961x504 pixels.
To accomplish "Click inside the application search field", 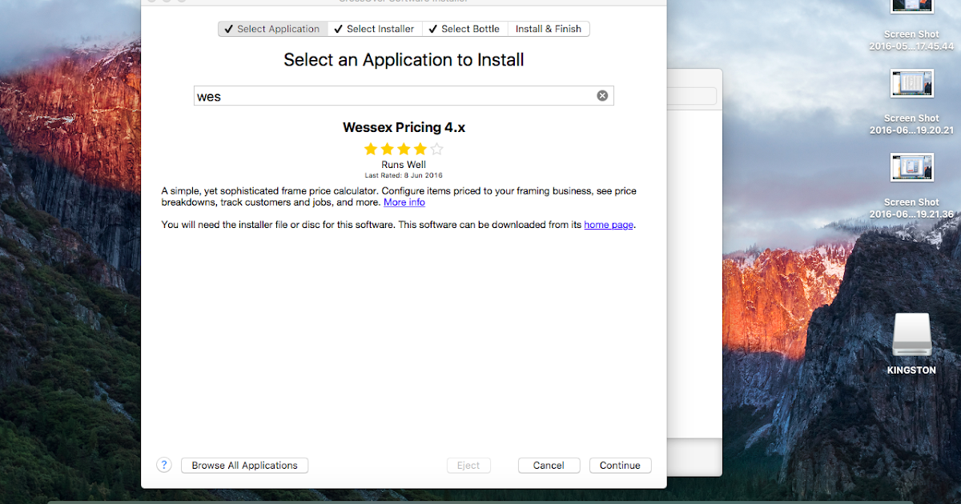I will [360, 94].
